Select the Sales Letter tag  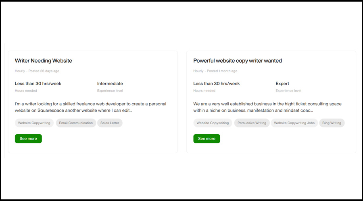coord(110,123)
